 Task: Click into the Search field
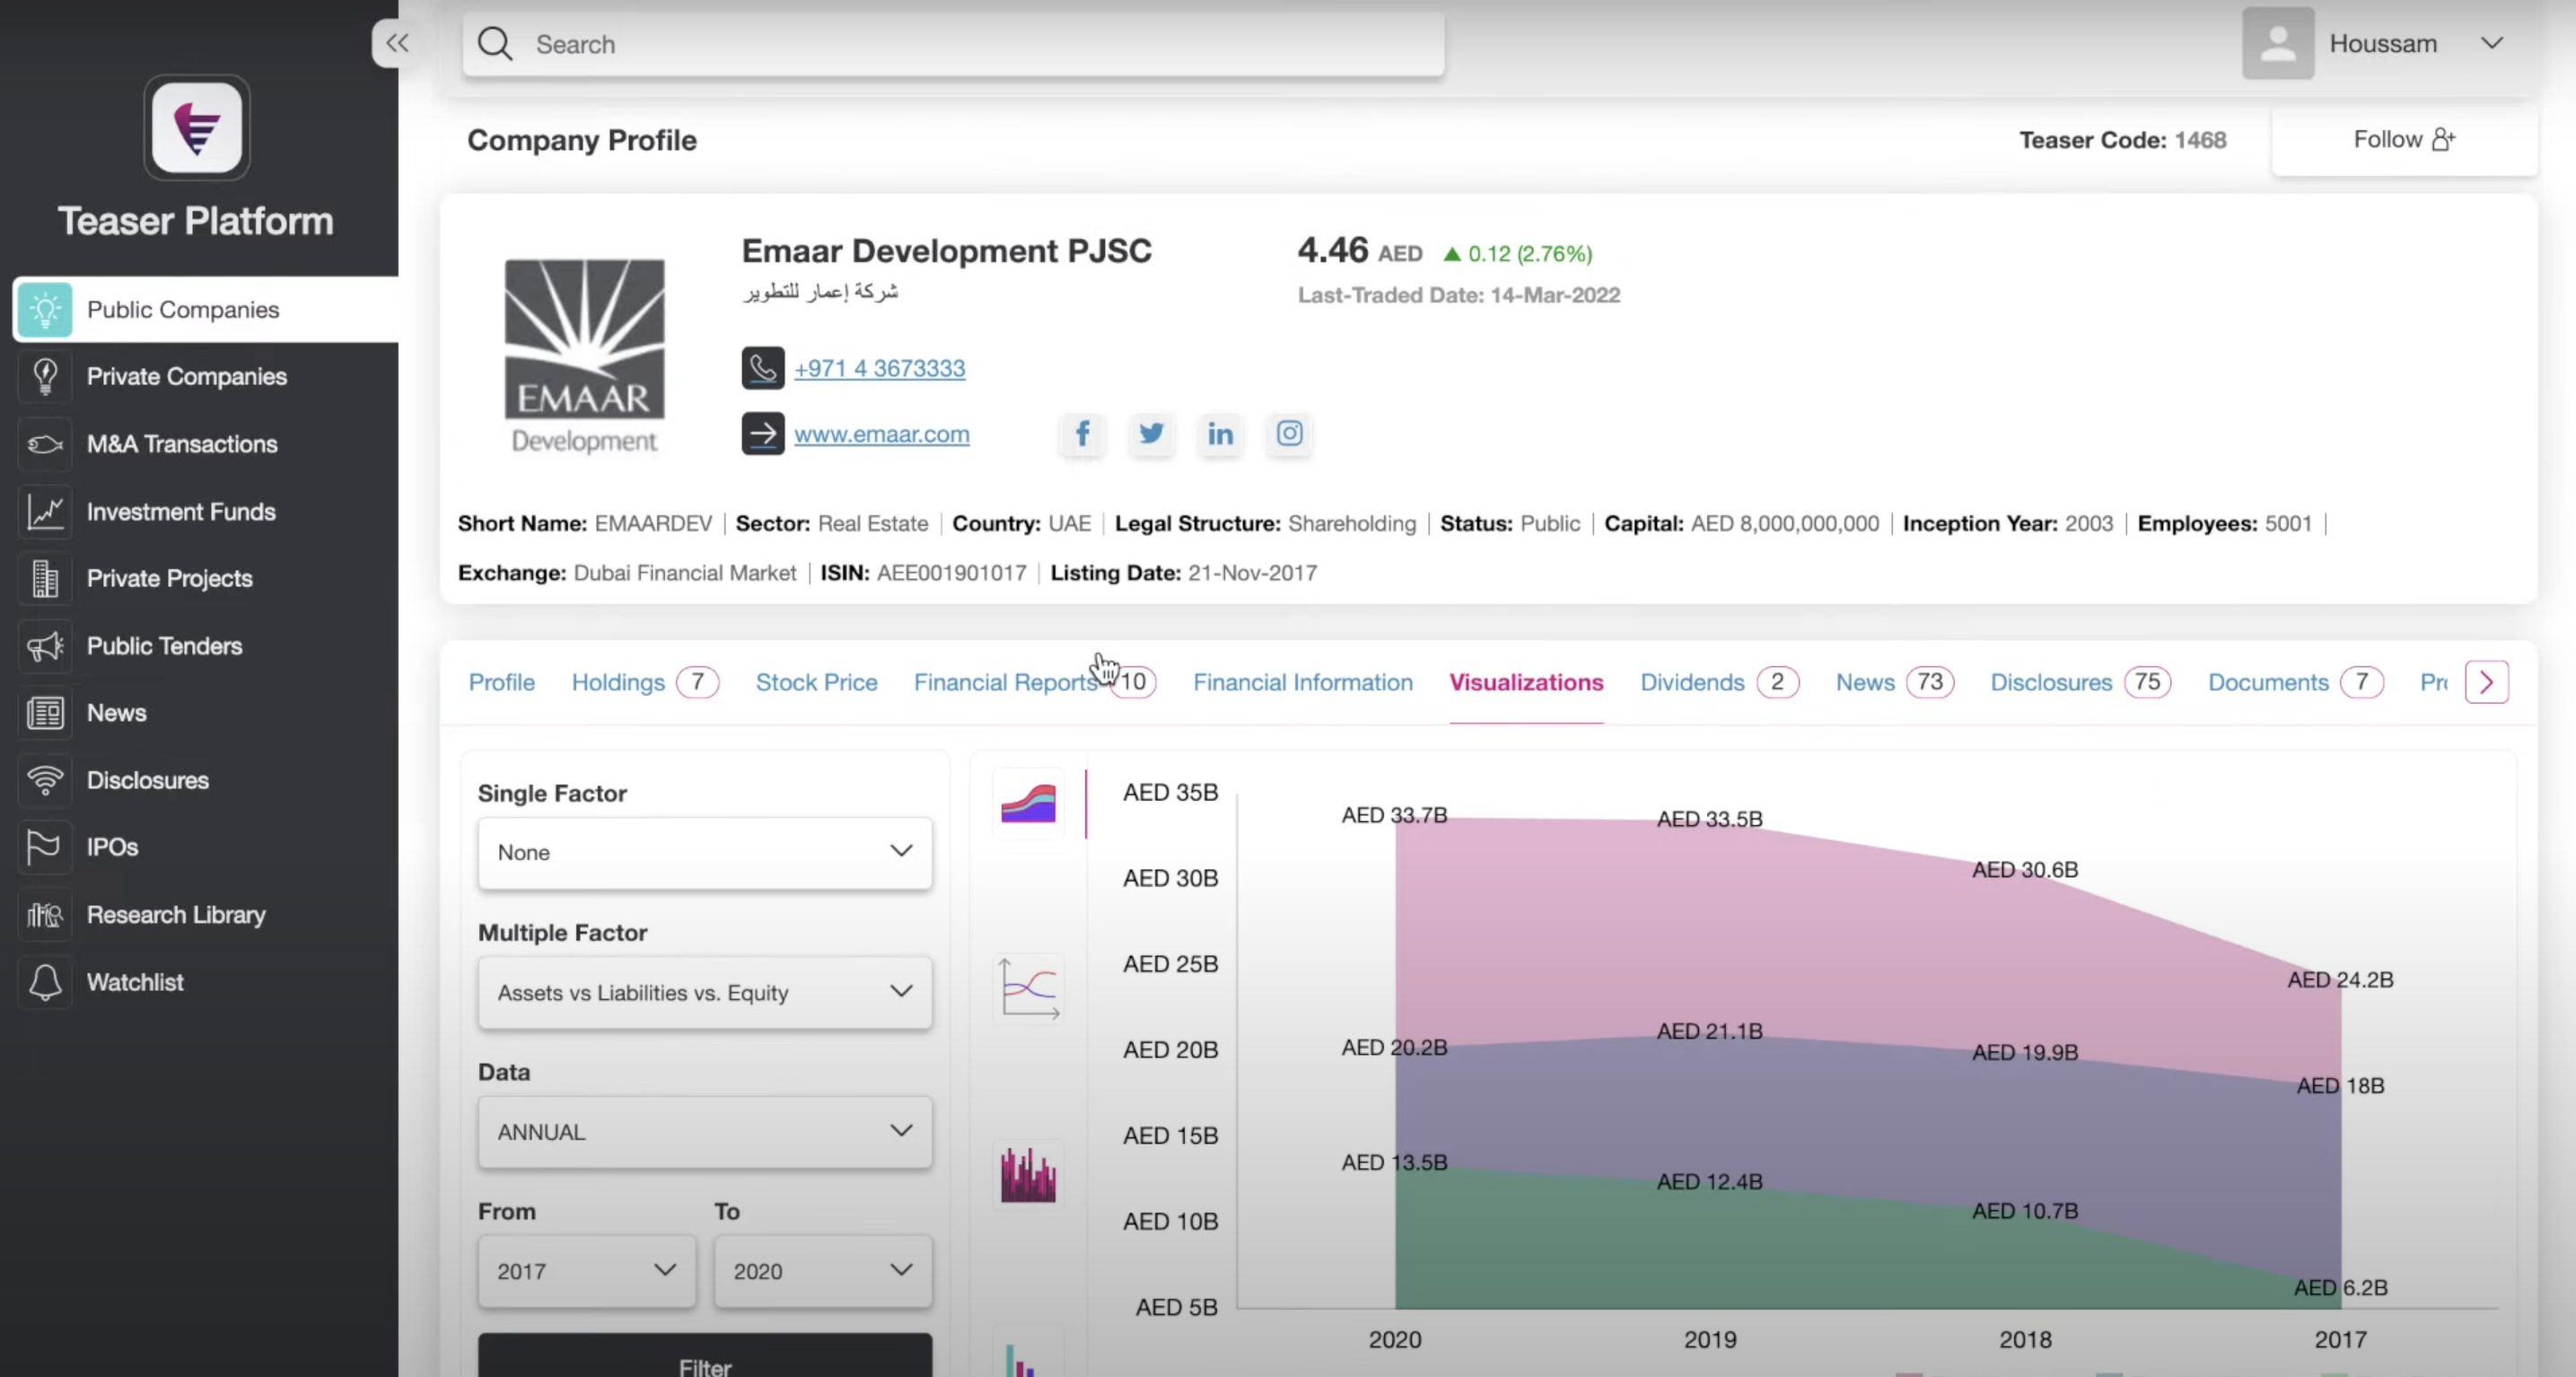tap(950, 44)
